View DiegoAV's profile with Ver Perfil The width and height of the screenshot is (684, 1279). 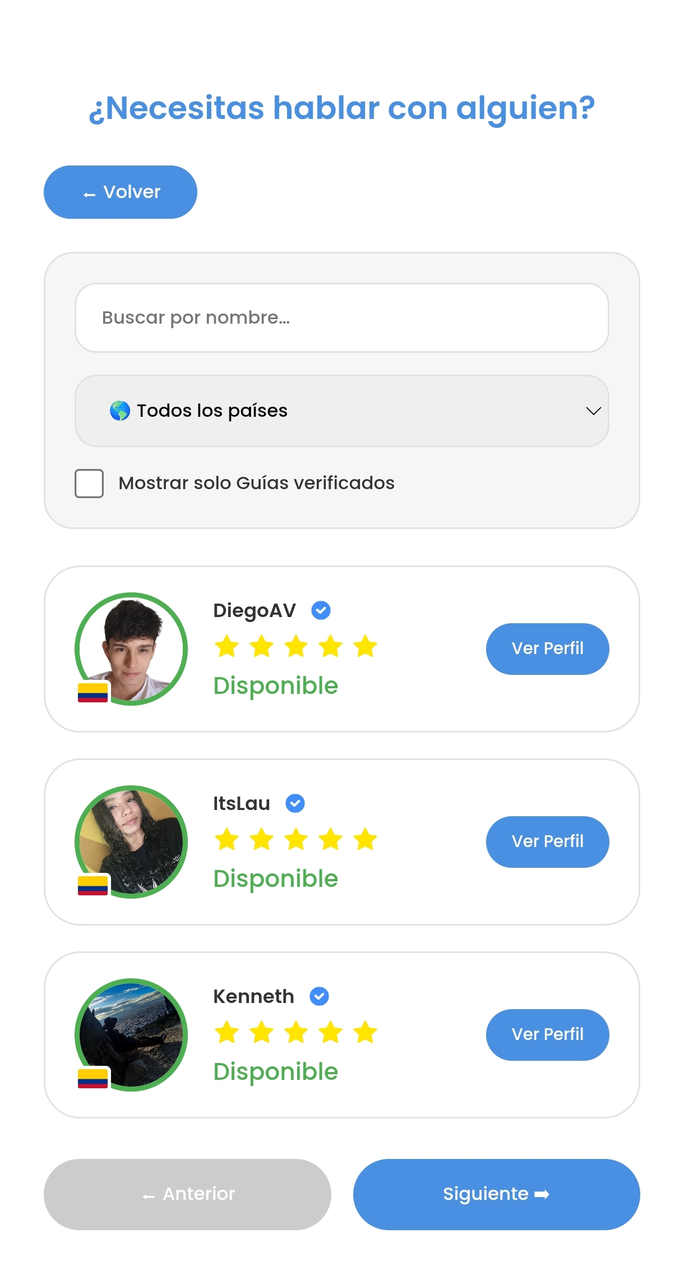click(547, 648)
